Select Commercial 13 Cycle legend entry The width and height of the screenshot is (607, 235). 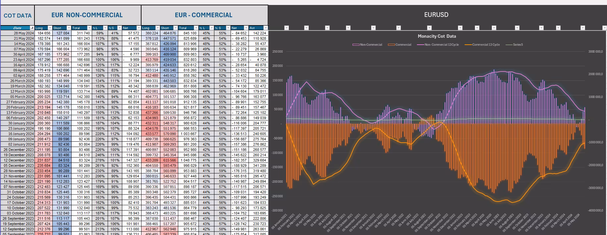[x=485, y=45]
